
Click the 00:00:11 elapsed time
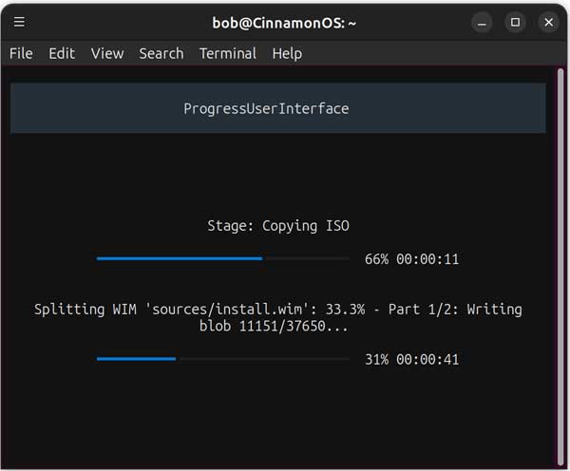pos(427,259)
